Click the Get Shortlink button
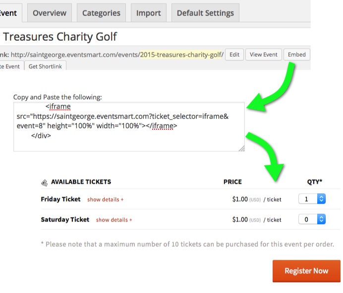This screenshot has height=293, width=343. pos(45,66)
